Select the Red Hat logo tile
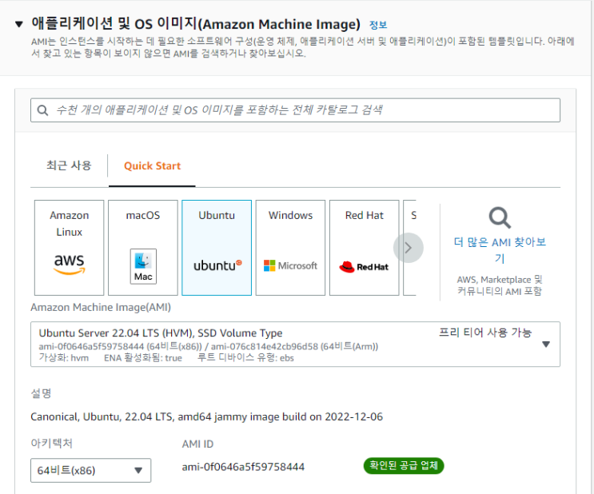Viewport: 594px width, 494px height. (x=365, y=248)
